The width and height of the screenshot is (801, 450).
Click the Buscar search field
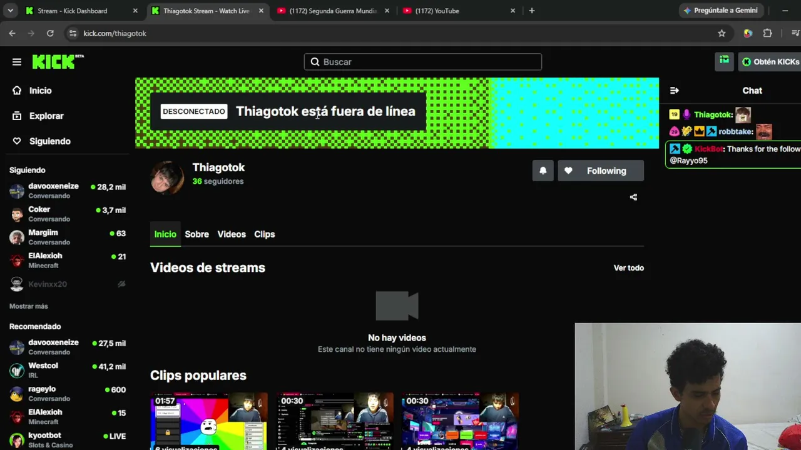point(423,62)
